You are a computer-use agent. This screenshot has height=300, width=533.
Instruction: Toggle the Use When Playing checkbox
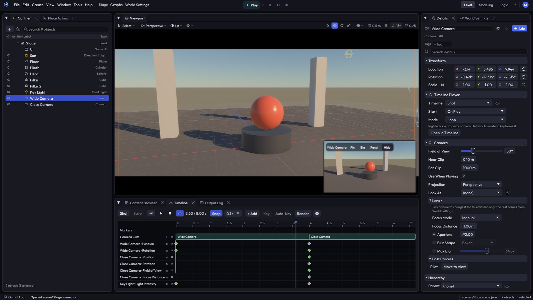[x=464, y=176]
